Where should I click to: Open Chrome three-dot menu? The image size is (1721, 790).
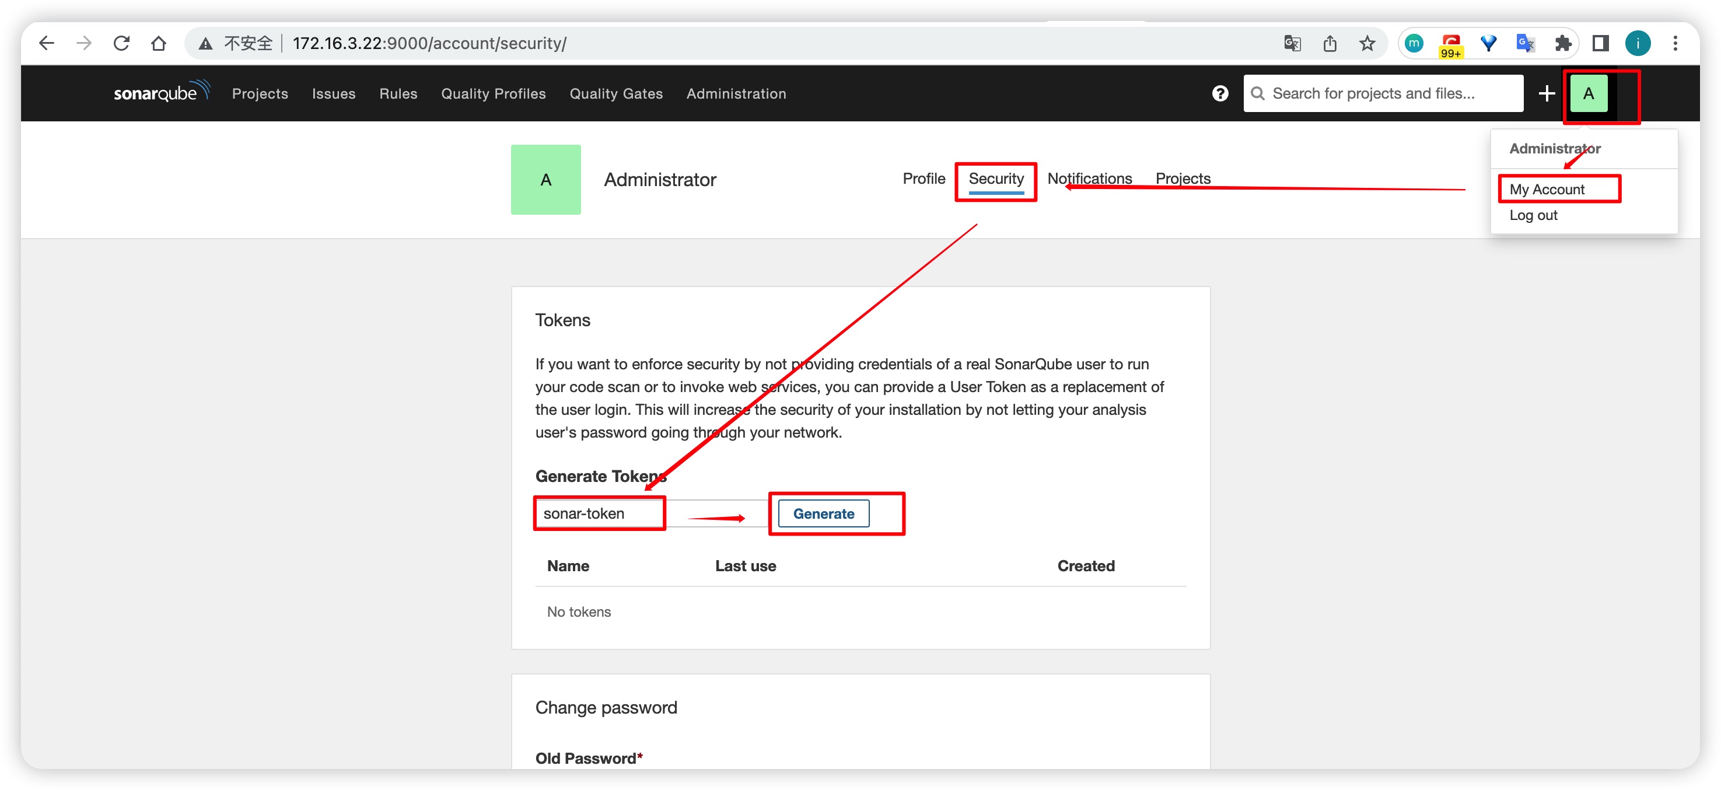[1675, 43]
